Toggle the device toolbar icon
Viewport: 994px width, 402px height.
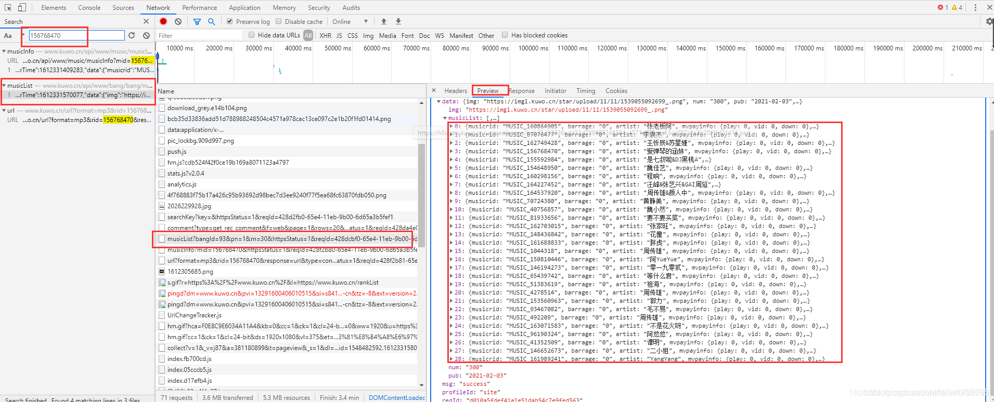point(22,7)
